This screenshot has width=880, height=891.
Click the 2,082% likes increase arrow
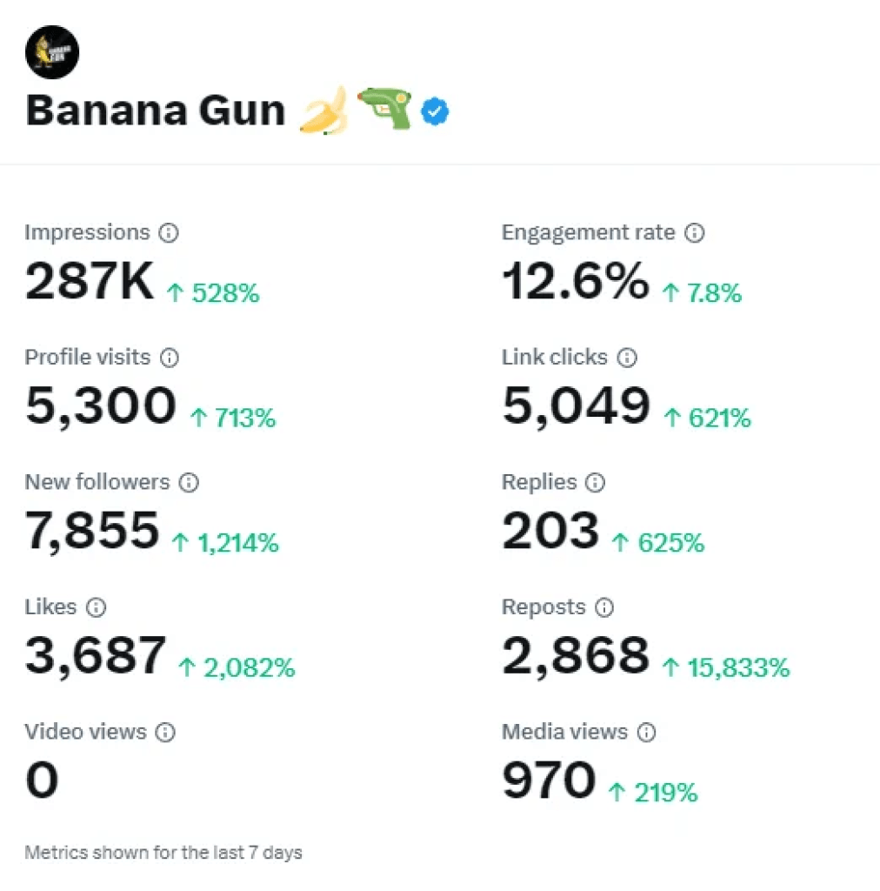pyautogui.click(x=185, y=667)
